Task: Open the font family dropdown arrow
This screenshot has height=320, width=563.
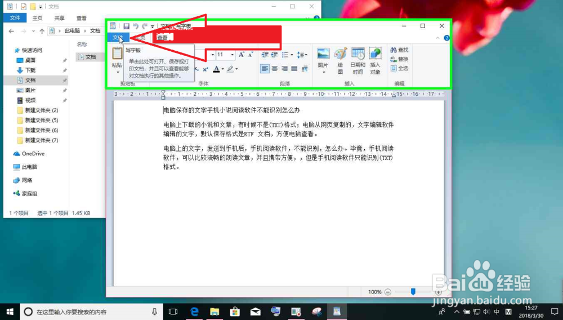Action: coord(213,55)
